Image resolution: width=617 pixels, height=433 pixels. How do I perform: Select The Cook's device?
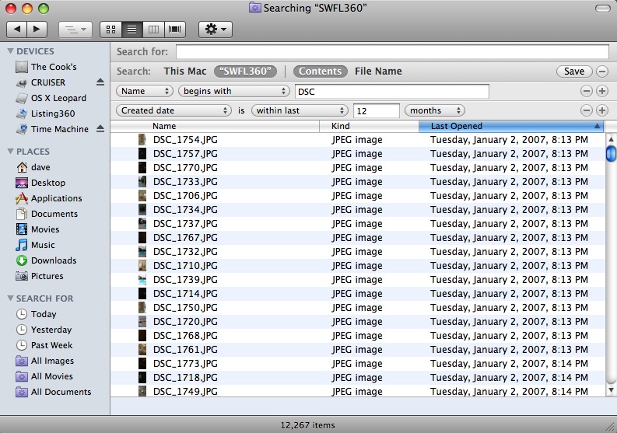click(54, 67)
